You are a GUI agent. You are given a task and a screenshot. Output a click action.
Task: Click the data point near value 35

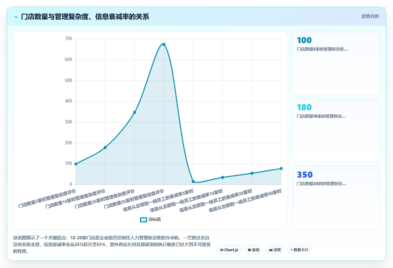point(222,177)
